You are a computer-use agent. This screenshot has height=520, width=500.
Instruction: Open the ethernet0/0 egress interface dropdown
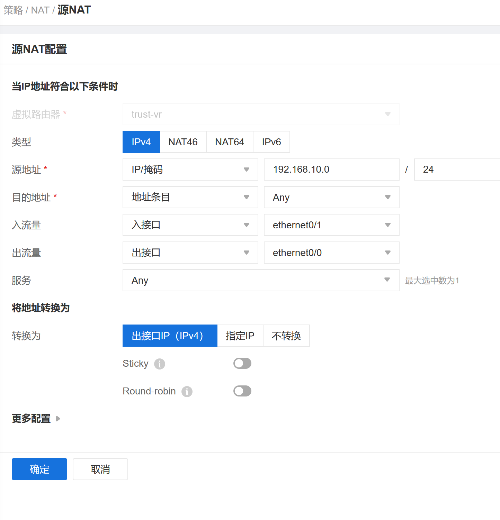[x=332, y=253]
